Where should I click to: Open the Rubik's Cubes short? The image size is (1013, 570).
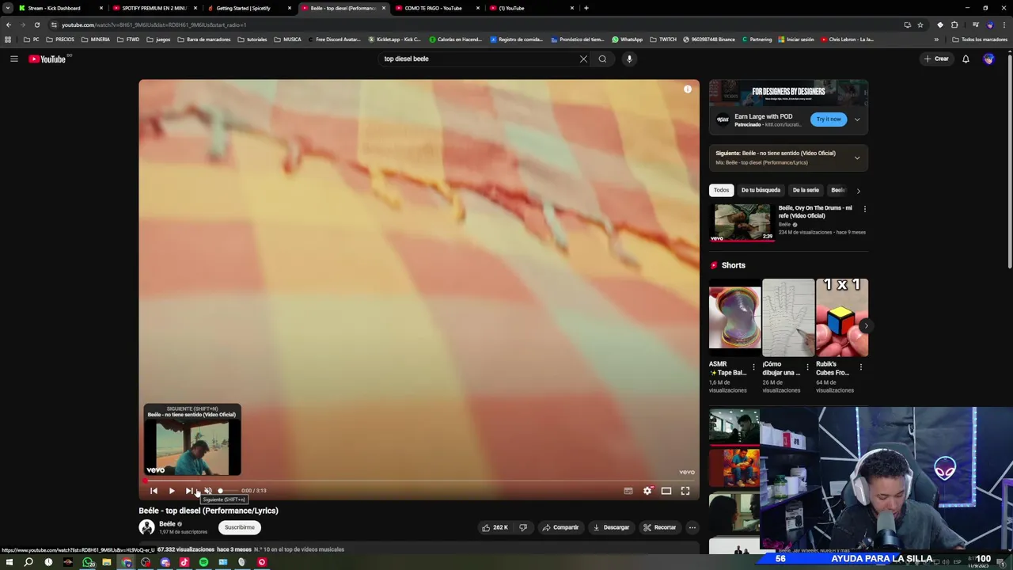coord(842,317)
